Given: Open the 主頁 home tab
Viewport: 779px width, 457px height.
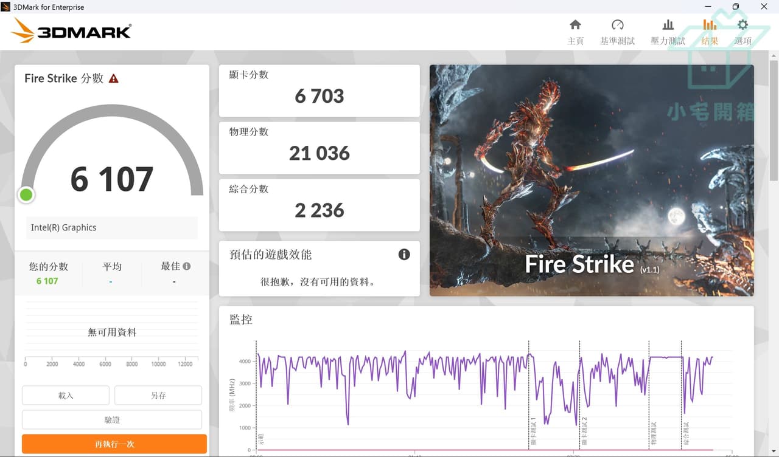Looking at the screenshot, I should [x=575, y=32].
